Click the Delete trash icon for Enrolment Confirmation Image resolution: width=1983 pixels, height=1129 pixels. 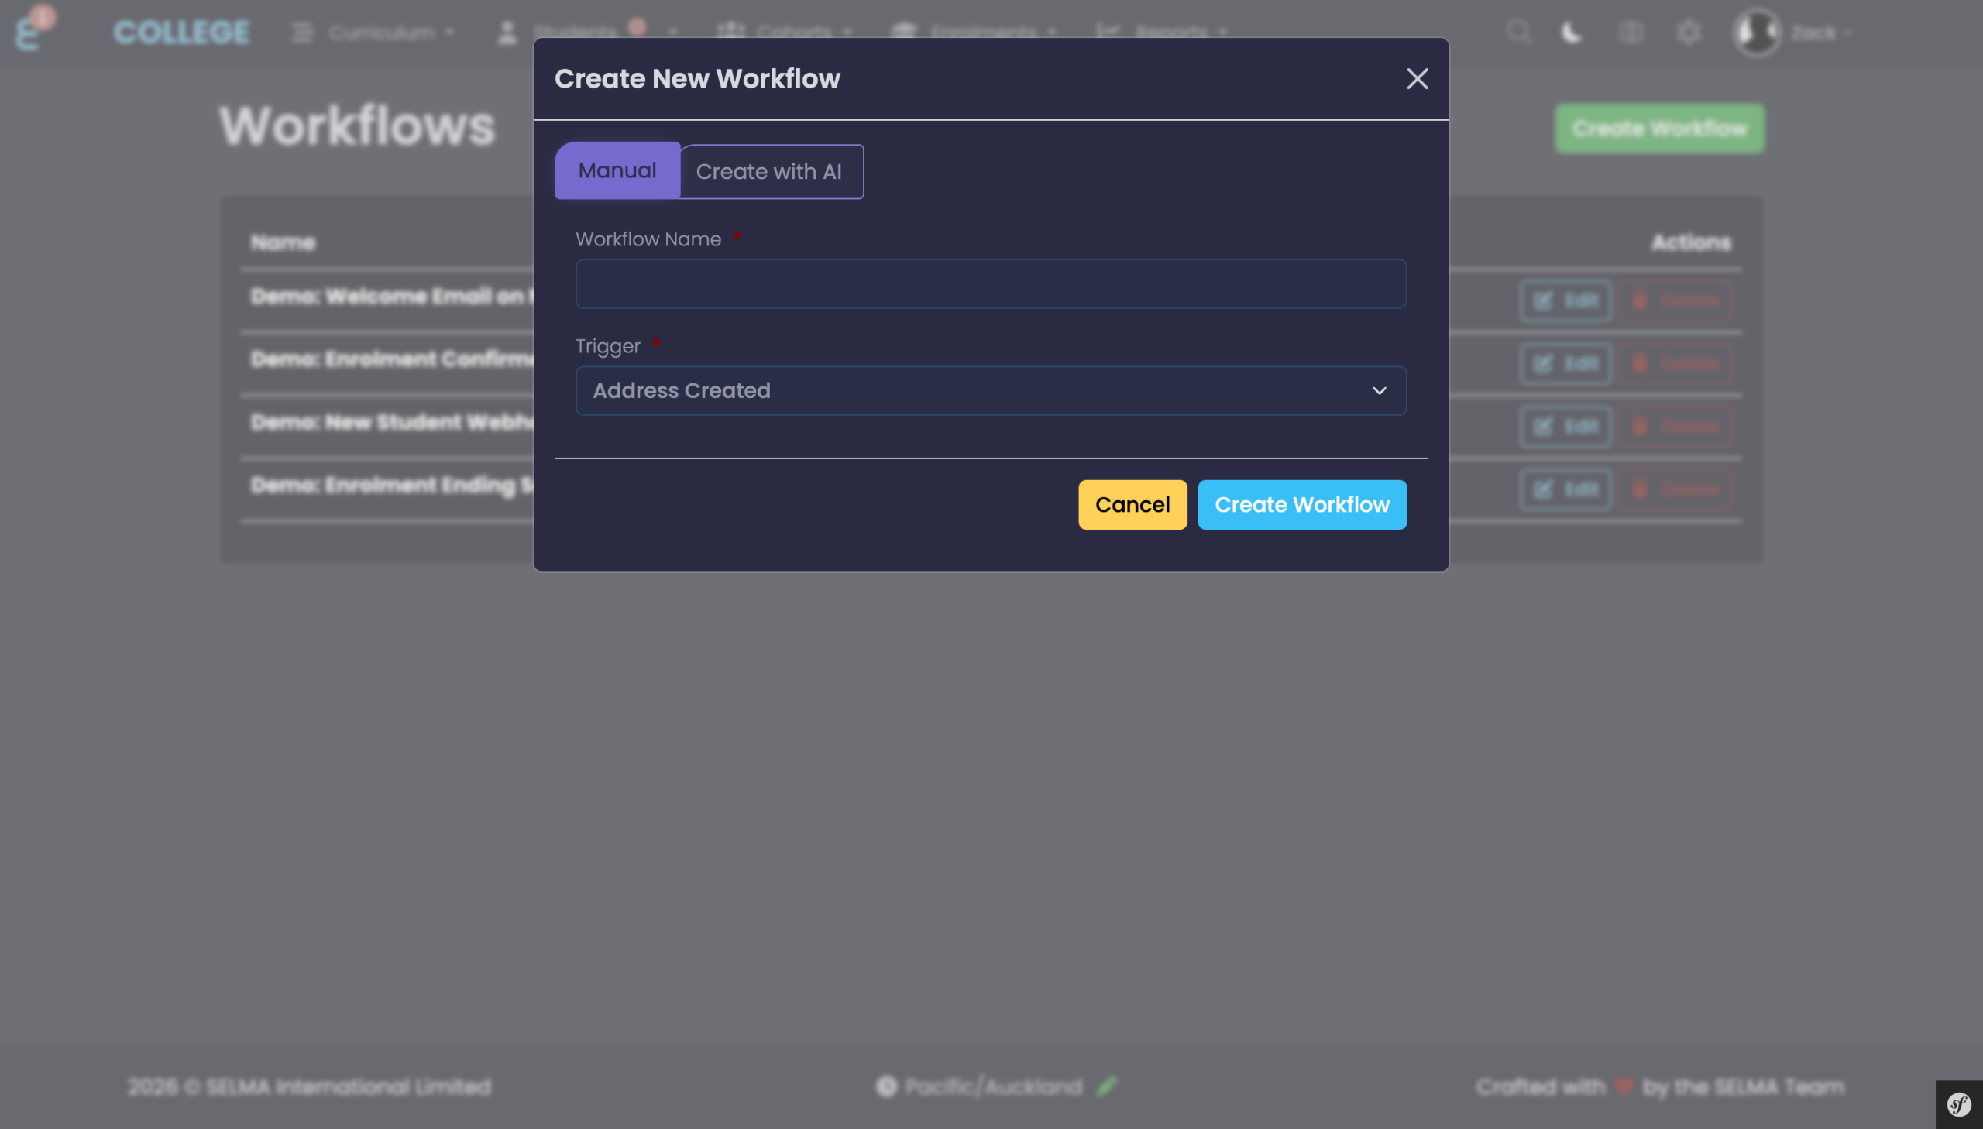coord(1678,364)
